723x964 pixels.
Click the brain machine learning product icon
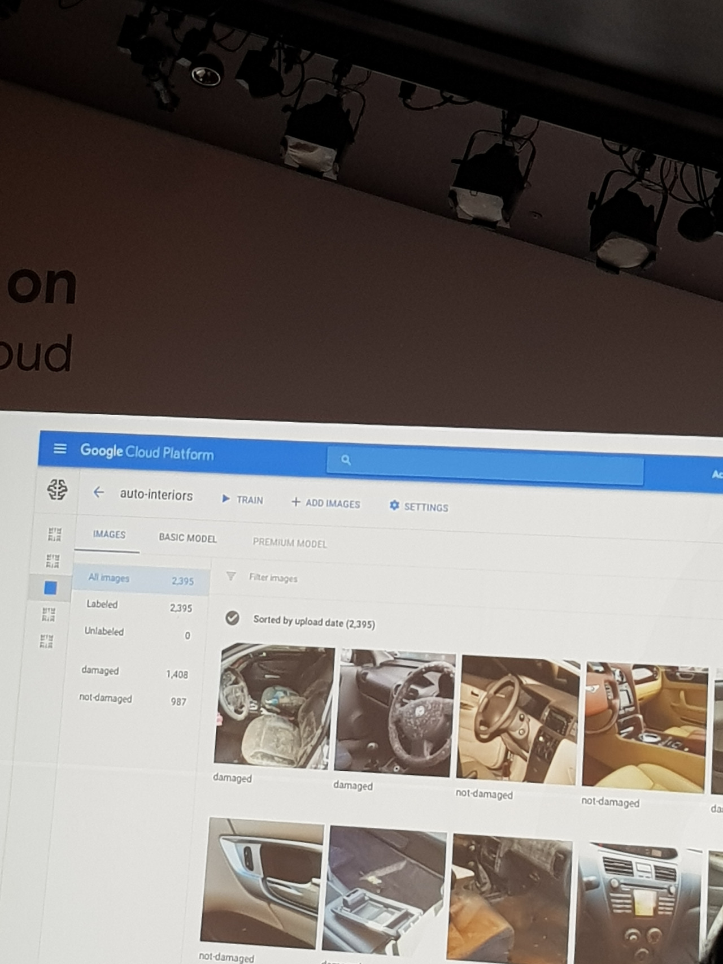click(x=57, y=489)
